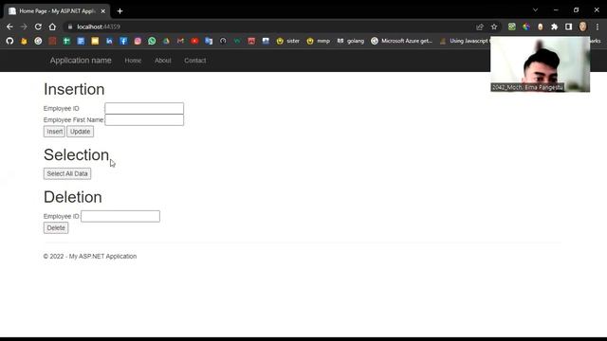
Task: Open the GitHub bookmark
Action: [x=9, y=41]
